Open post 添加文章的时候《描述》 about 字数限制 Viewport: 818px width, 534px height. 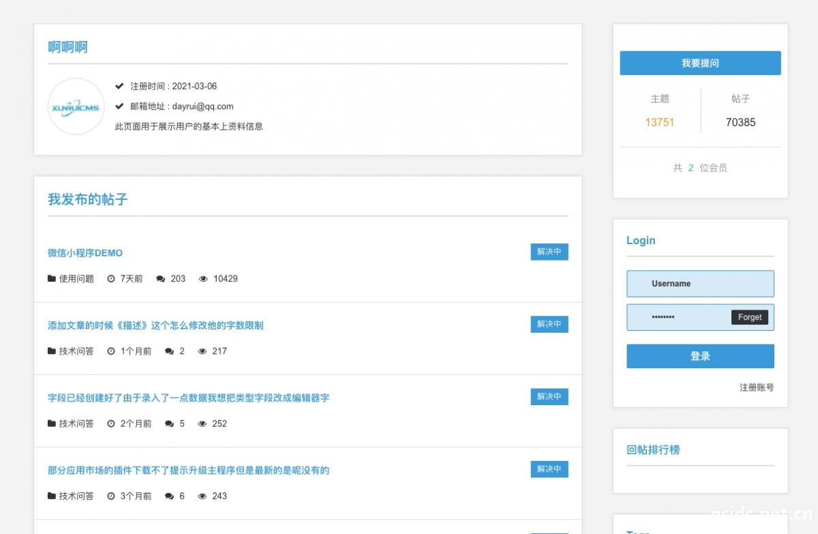(155, 325)
